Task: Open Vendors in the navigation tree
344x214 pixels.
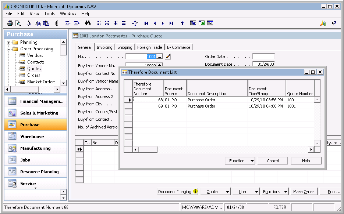Action: (x=35, y=55)
